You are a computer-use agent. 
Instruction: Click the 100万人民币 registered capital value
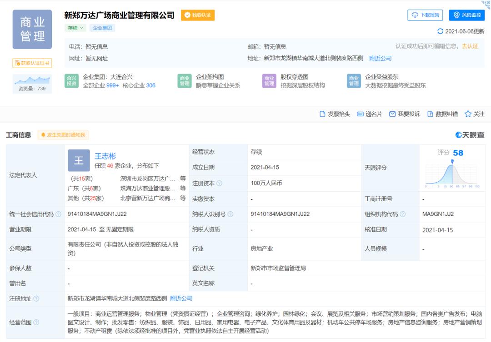pos(266,183)
